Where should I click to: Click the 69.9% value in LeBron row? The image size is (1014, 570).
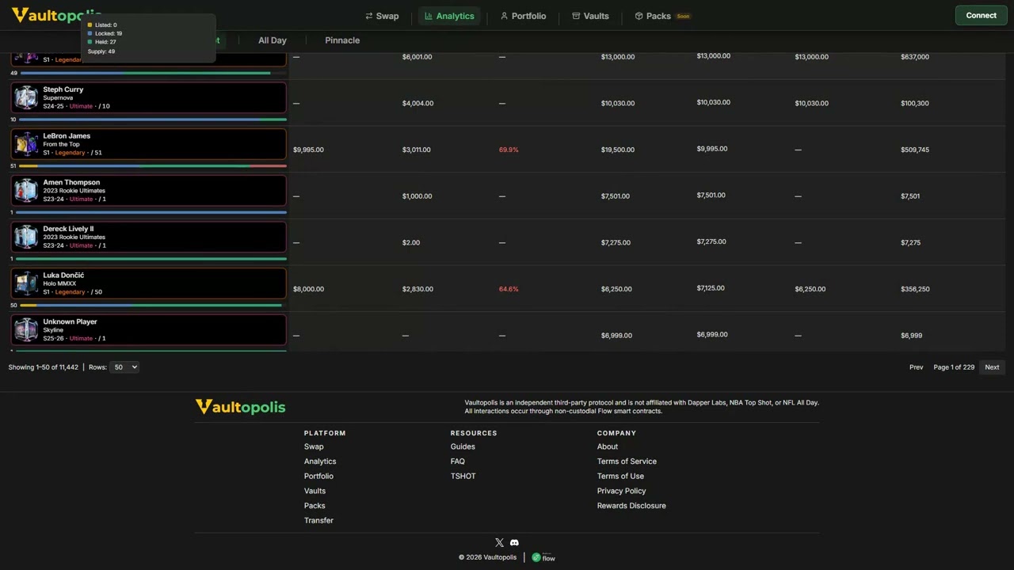[509, 150]
